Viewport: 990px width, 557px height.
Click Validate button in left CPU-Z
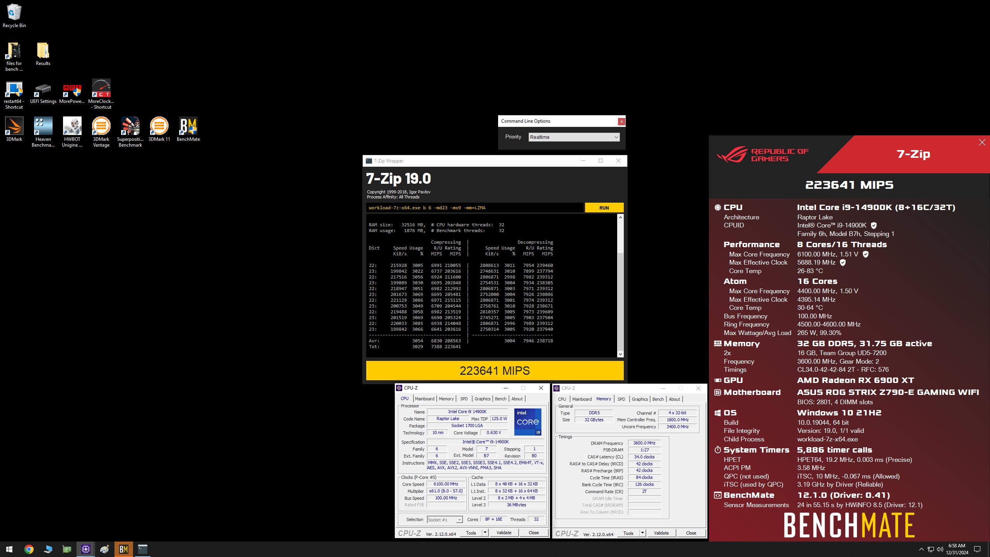(x=504, y=533)
